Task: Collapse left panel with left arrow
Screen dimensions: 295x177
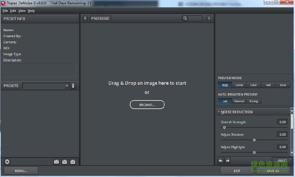Action: [85, 18]
